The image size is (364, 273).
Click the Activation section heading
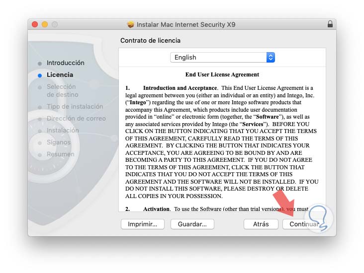tap(156, 209)
